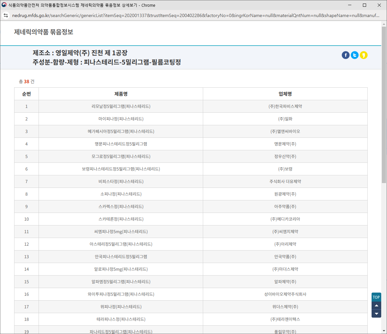Viewport: 387px width, 334px height.
Task: Click company name 위더스제약(주)
Action: 285,307
